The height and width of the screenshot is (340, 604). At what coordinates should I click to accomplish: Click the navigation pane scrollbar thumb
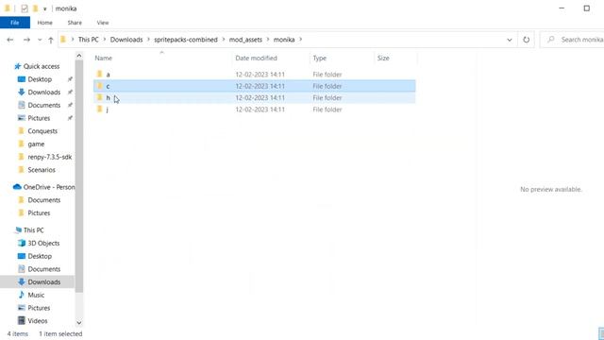pyautogui.click(x=79, y=176)
